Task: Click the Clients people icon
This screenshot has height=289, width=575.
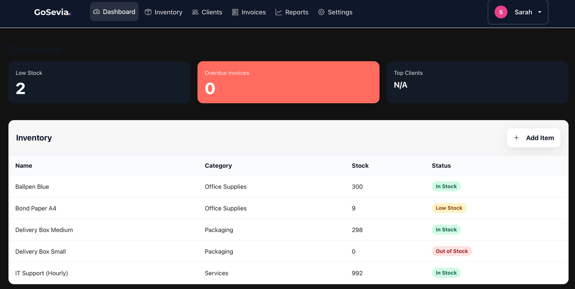Action: pos(195,12)
